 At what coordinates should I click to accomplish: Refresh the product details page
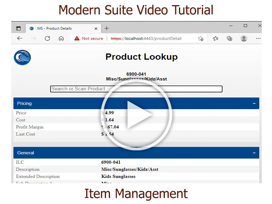coord(47,38)
